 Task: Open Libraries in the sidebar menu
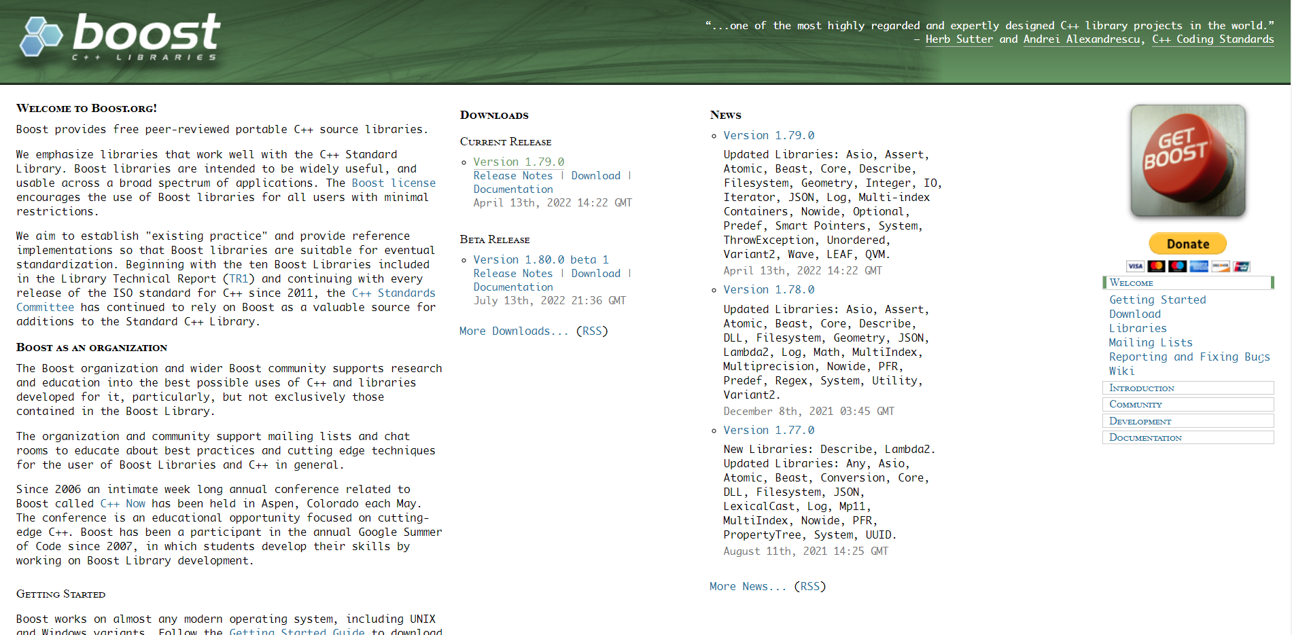(x=1138, y=329)
